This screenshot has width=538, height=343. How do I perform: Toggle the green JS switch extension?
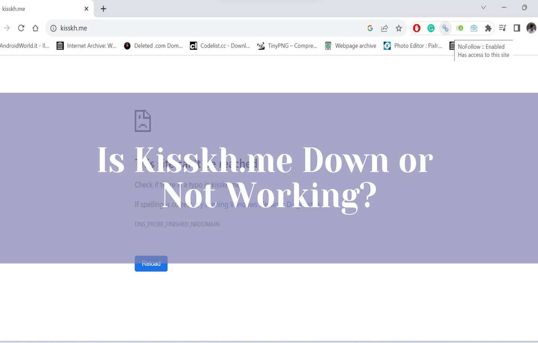[460, 28]
